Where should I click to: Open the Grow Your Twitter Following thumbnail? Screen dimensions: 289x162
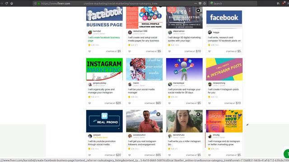pyautogui.click(x=224, y=121)
